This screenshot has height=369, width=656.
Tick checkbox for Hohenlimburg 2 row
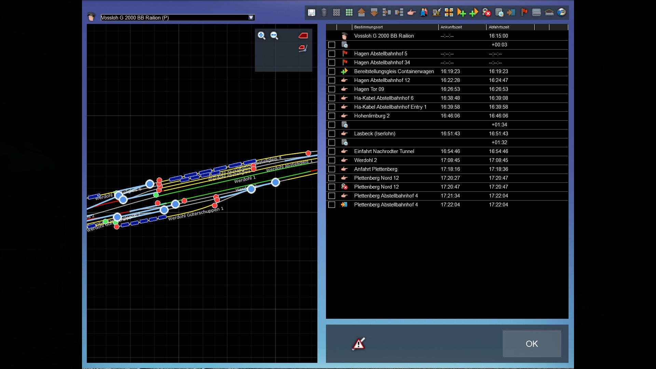click(x=331, y=116)
